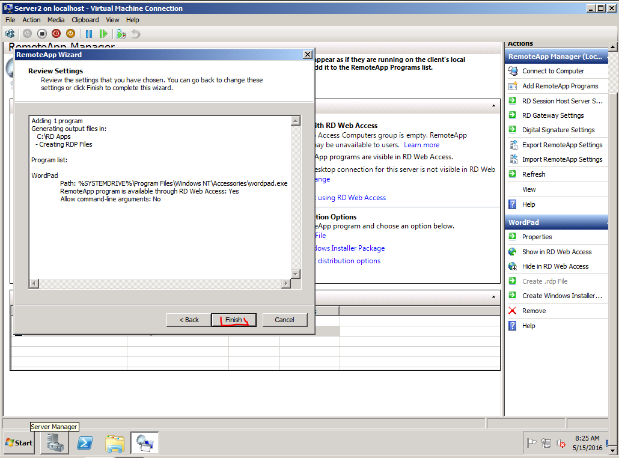Click the muted volume tray icon
Viewport: 619px width, 458px height.
pos(561,444)
